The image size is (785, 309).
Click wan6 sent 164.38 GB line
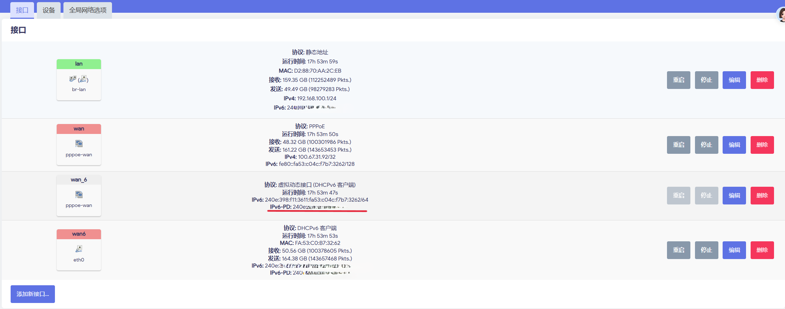pos(310,259)
